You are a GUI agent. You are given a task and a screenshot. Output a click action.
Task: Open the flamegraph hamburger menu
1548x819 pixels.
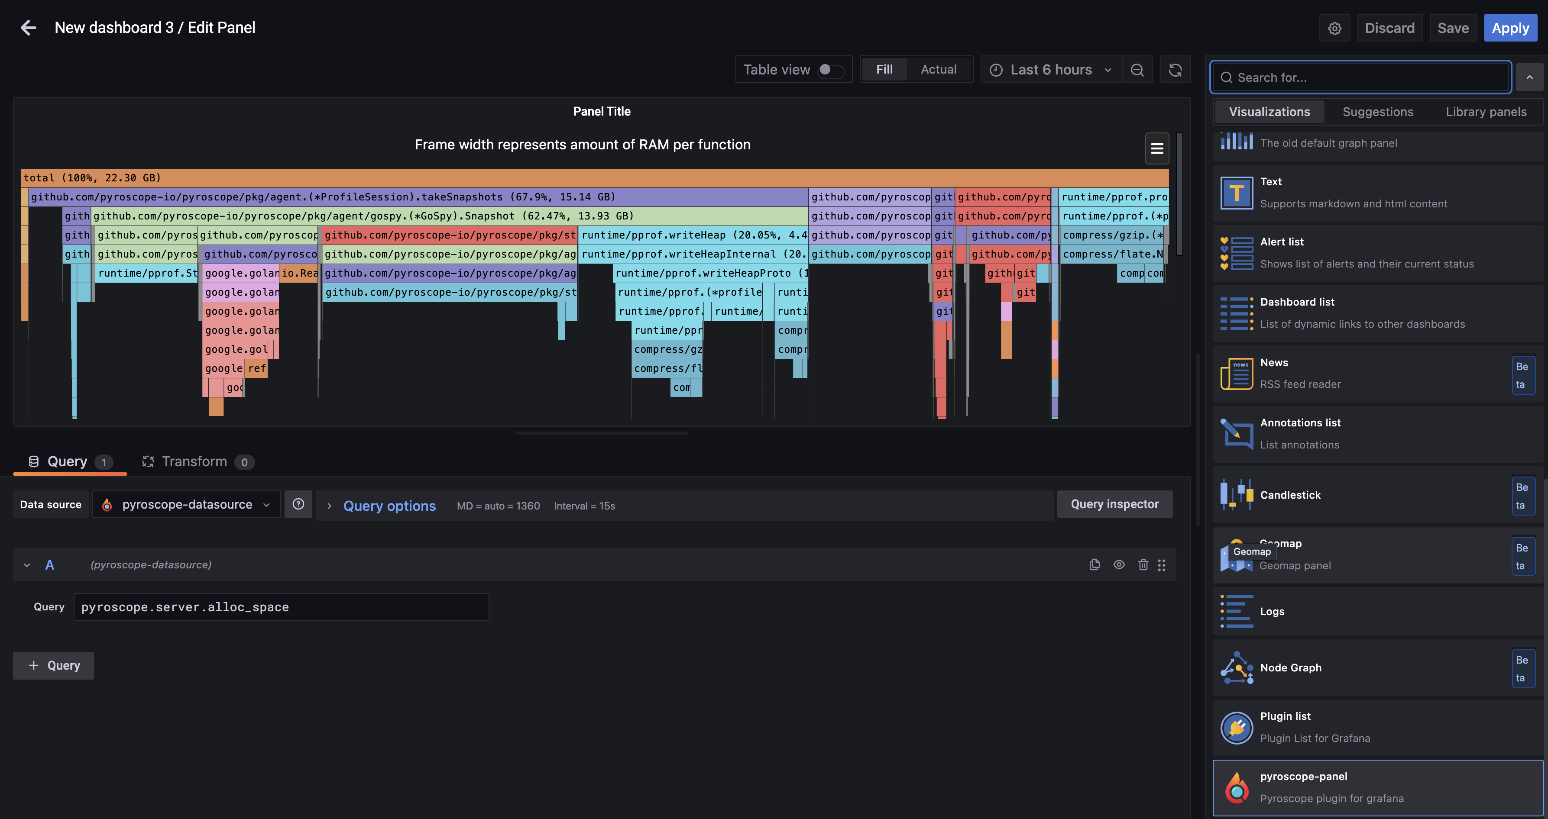[x=1157, y=148]
